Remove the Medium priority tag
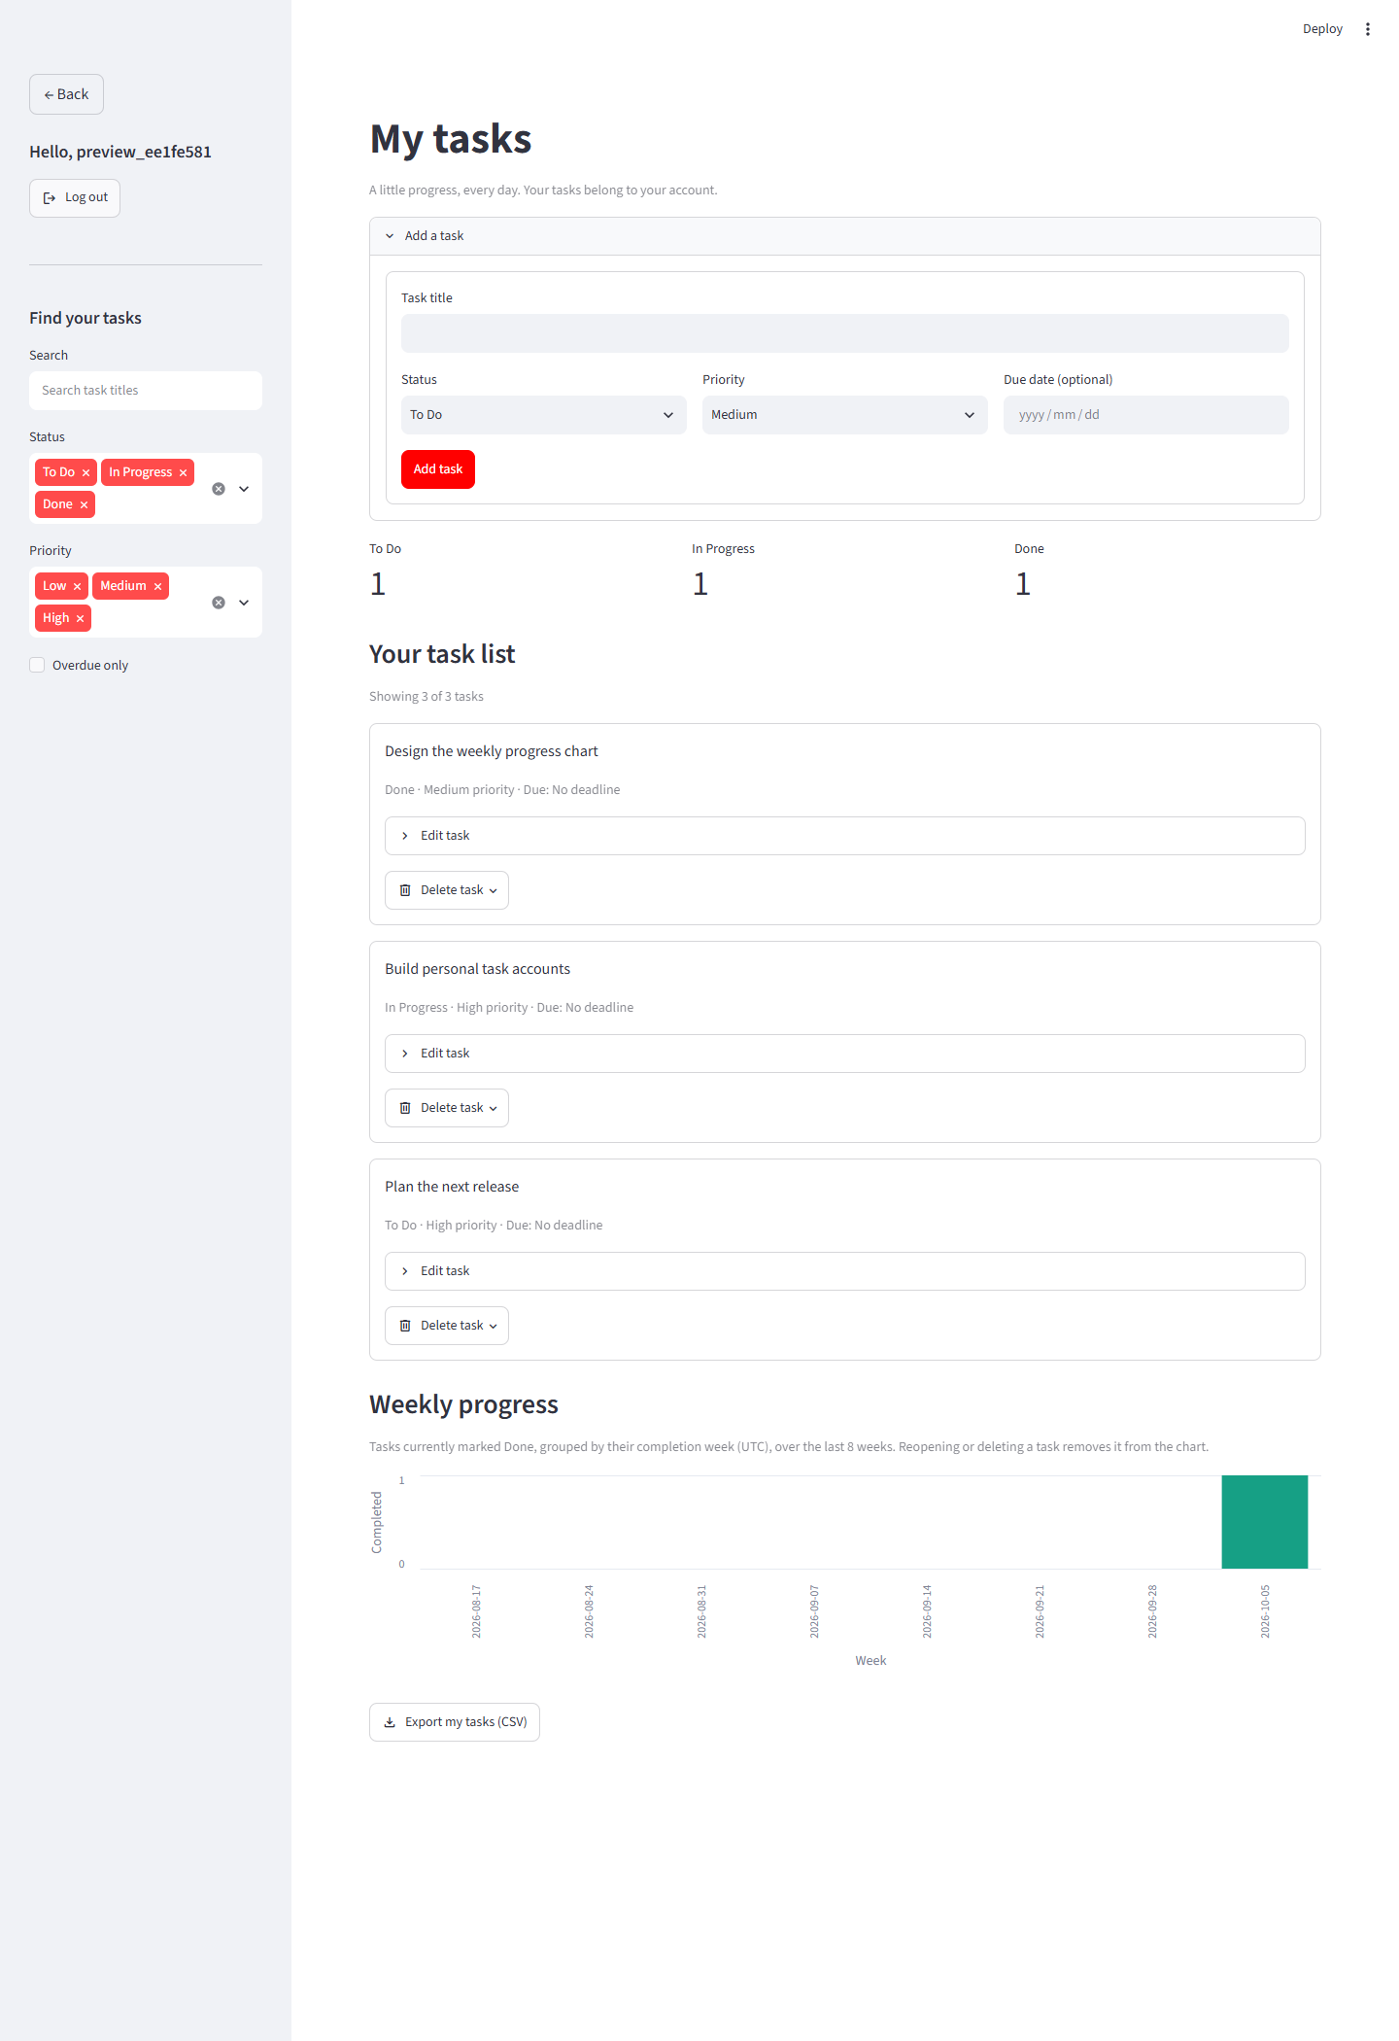 point(157,587)
